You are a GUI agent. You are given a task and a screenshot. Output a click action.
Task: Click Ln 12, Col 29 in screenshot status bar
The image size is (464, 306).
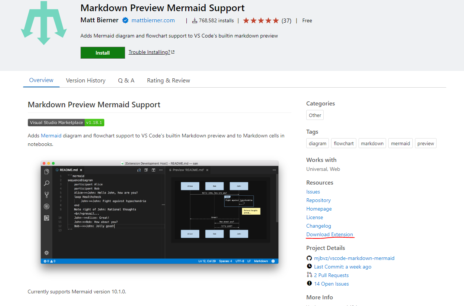point(207,261)
